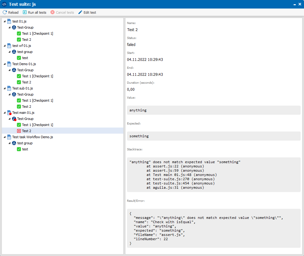The width and height of the screenshot is (304, 256).
Task: Click the Reload icon in toolbar
Action: click(5, 12)
